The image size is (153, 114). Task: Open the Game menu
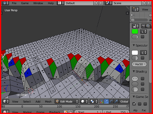25,3
